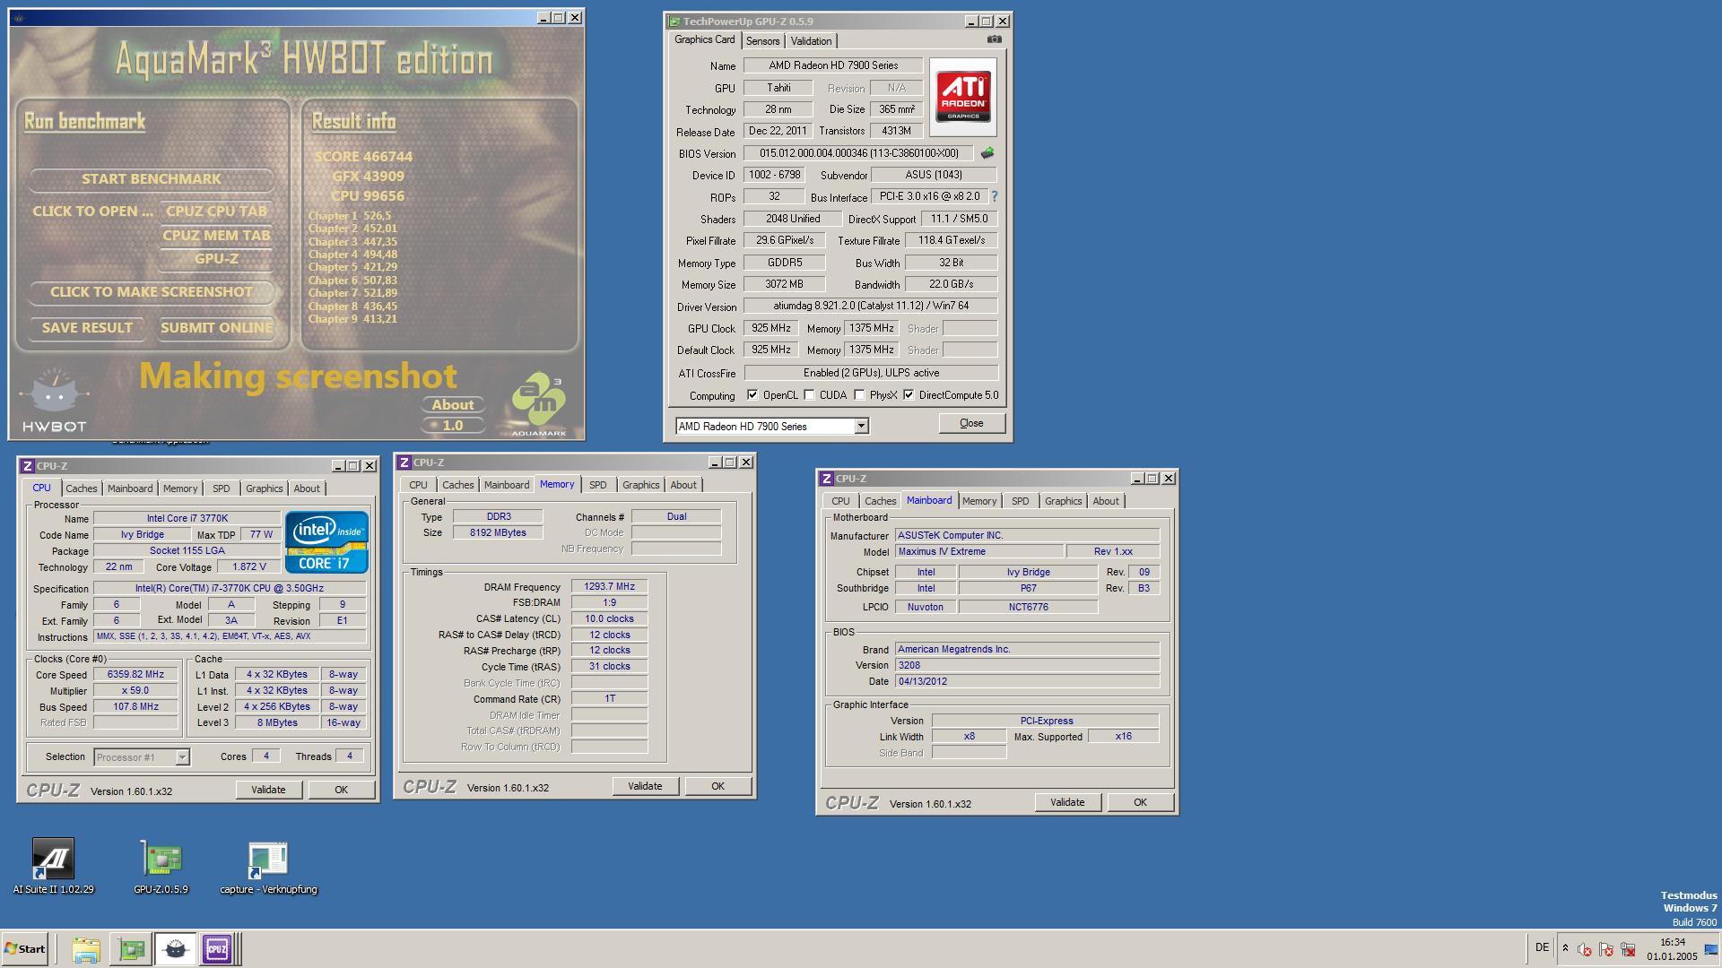This screenshot has width=1722, height=968.
Task: Open capture - Verknüpfung desktop shortcut
Action: click(x=268, y=866)
